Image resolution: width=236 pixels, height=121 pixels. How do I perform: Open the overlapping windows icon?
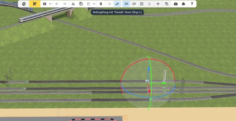tap(166, 4)
